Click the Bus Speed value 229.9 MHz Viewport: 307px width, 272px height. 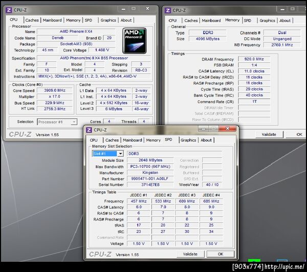pos(55,103)
